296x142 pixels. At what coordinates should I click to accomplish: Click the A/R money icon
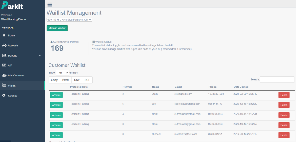tap(4, 66)
